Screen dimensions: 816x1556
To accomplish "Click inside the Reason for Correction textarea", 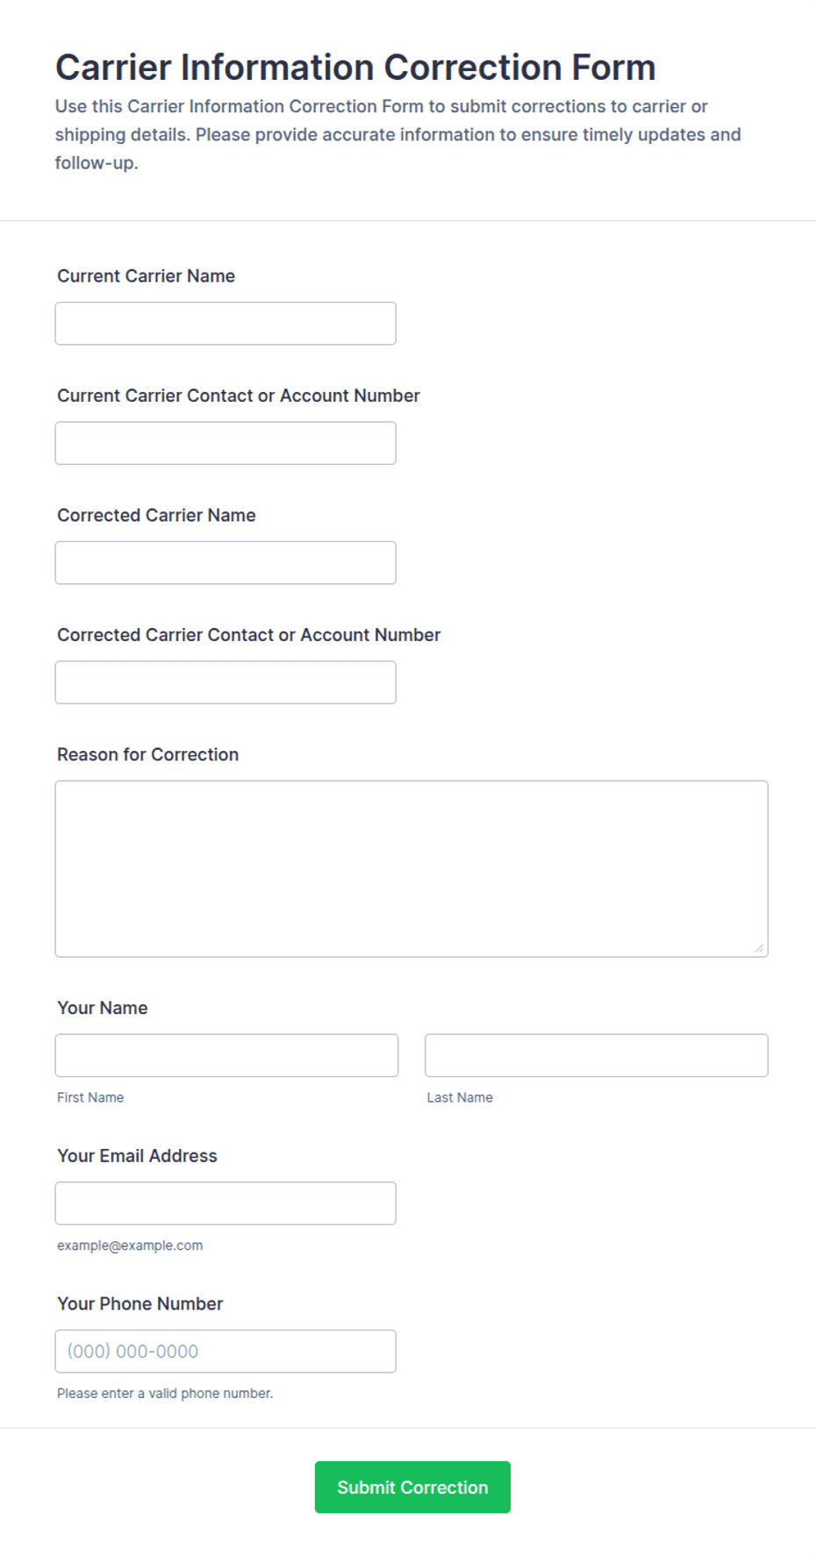I will click(412, 868).
